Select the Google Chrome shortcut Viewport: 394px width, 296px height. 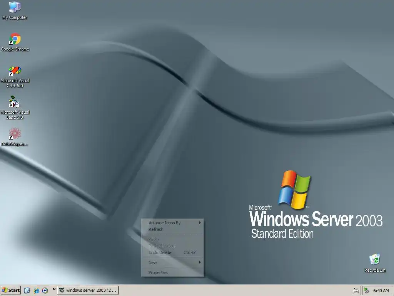click(x=15, y=42)
